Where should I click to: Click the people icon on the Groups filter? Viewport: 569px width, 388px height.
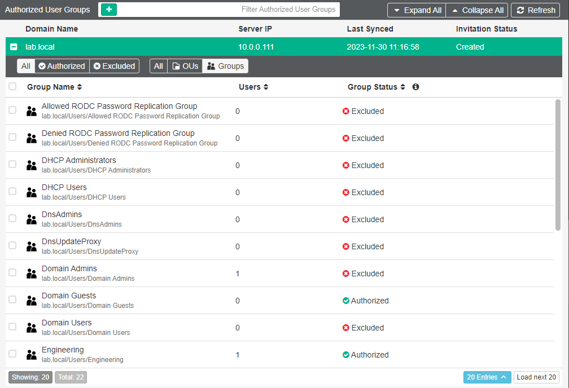[211, 66]
